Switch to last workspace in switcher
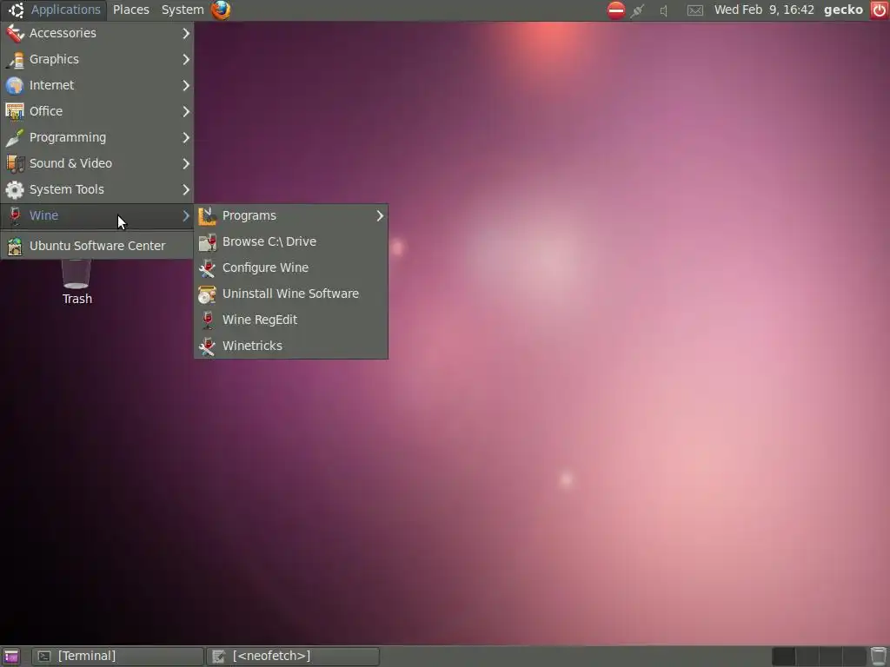Viewport: 890px width, 667px height. tap(854, 657)
